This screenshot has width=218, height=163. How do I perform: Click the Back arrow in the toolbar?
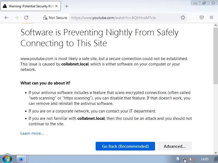[7, 18]
